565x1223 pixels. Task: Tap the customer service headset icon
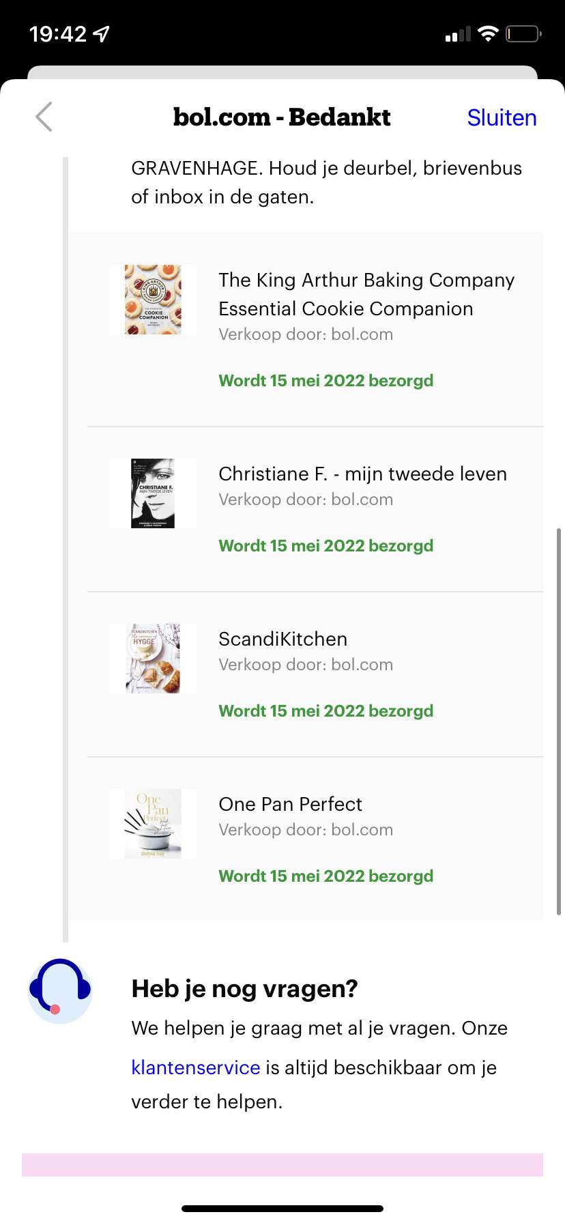60,990
